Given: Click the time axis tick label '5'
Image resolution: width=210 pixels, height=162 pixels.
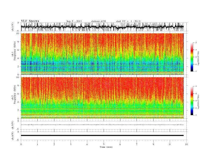Looking at the screenshot, I should 104,144.
